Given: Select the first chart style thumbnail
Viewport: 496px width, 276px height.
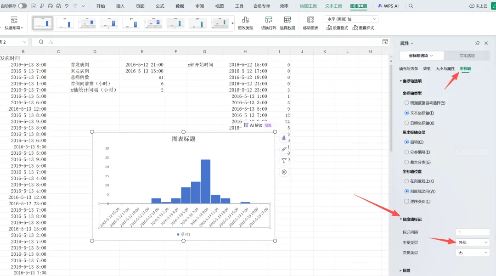Looking at the screenshot, I should [x=43, y=23].
